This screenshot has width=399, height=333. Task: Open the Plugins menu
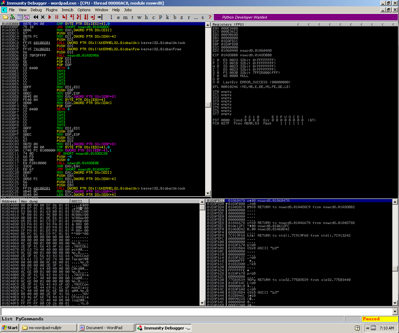point(52,10)
